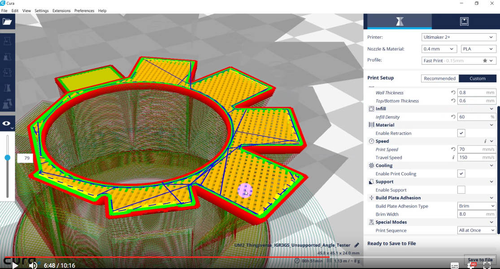Toggle Enable Retraction checkbox
The image size is (500, 269).
click(x=461, y=133)
